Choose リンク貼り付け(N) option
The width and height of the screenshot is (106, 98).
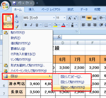(x=28, y=59)
